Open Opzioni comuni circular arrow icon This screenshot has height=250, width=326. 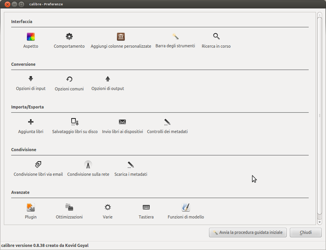point(69,79)
